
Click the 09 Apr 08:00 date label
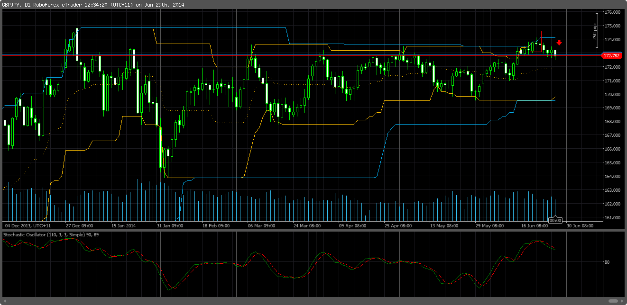click(x=352, y=225)
